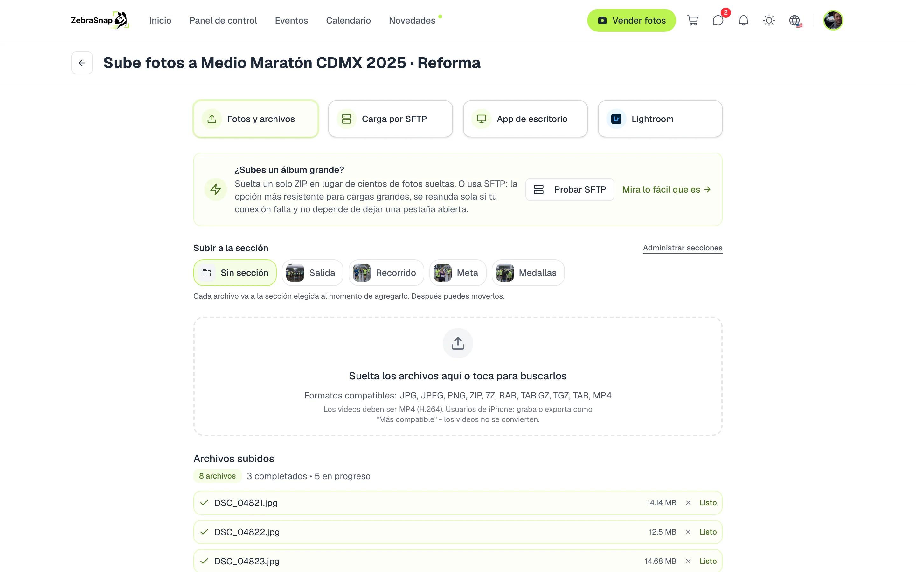Choose the Meta section
Viewport: 916px width, 572px height.
[x=458, y=273]
